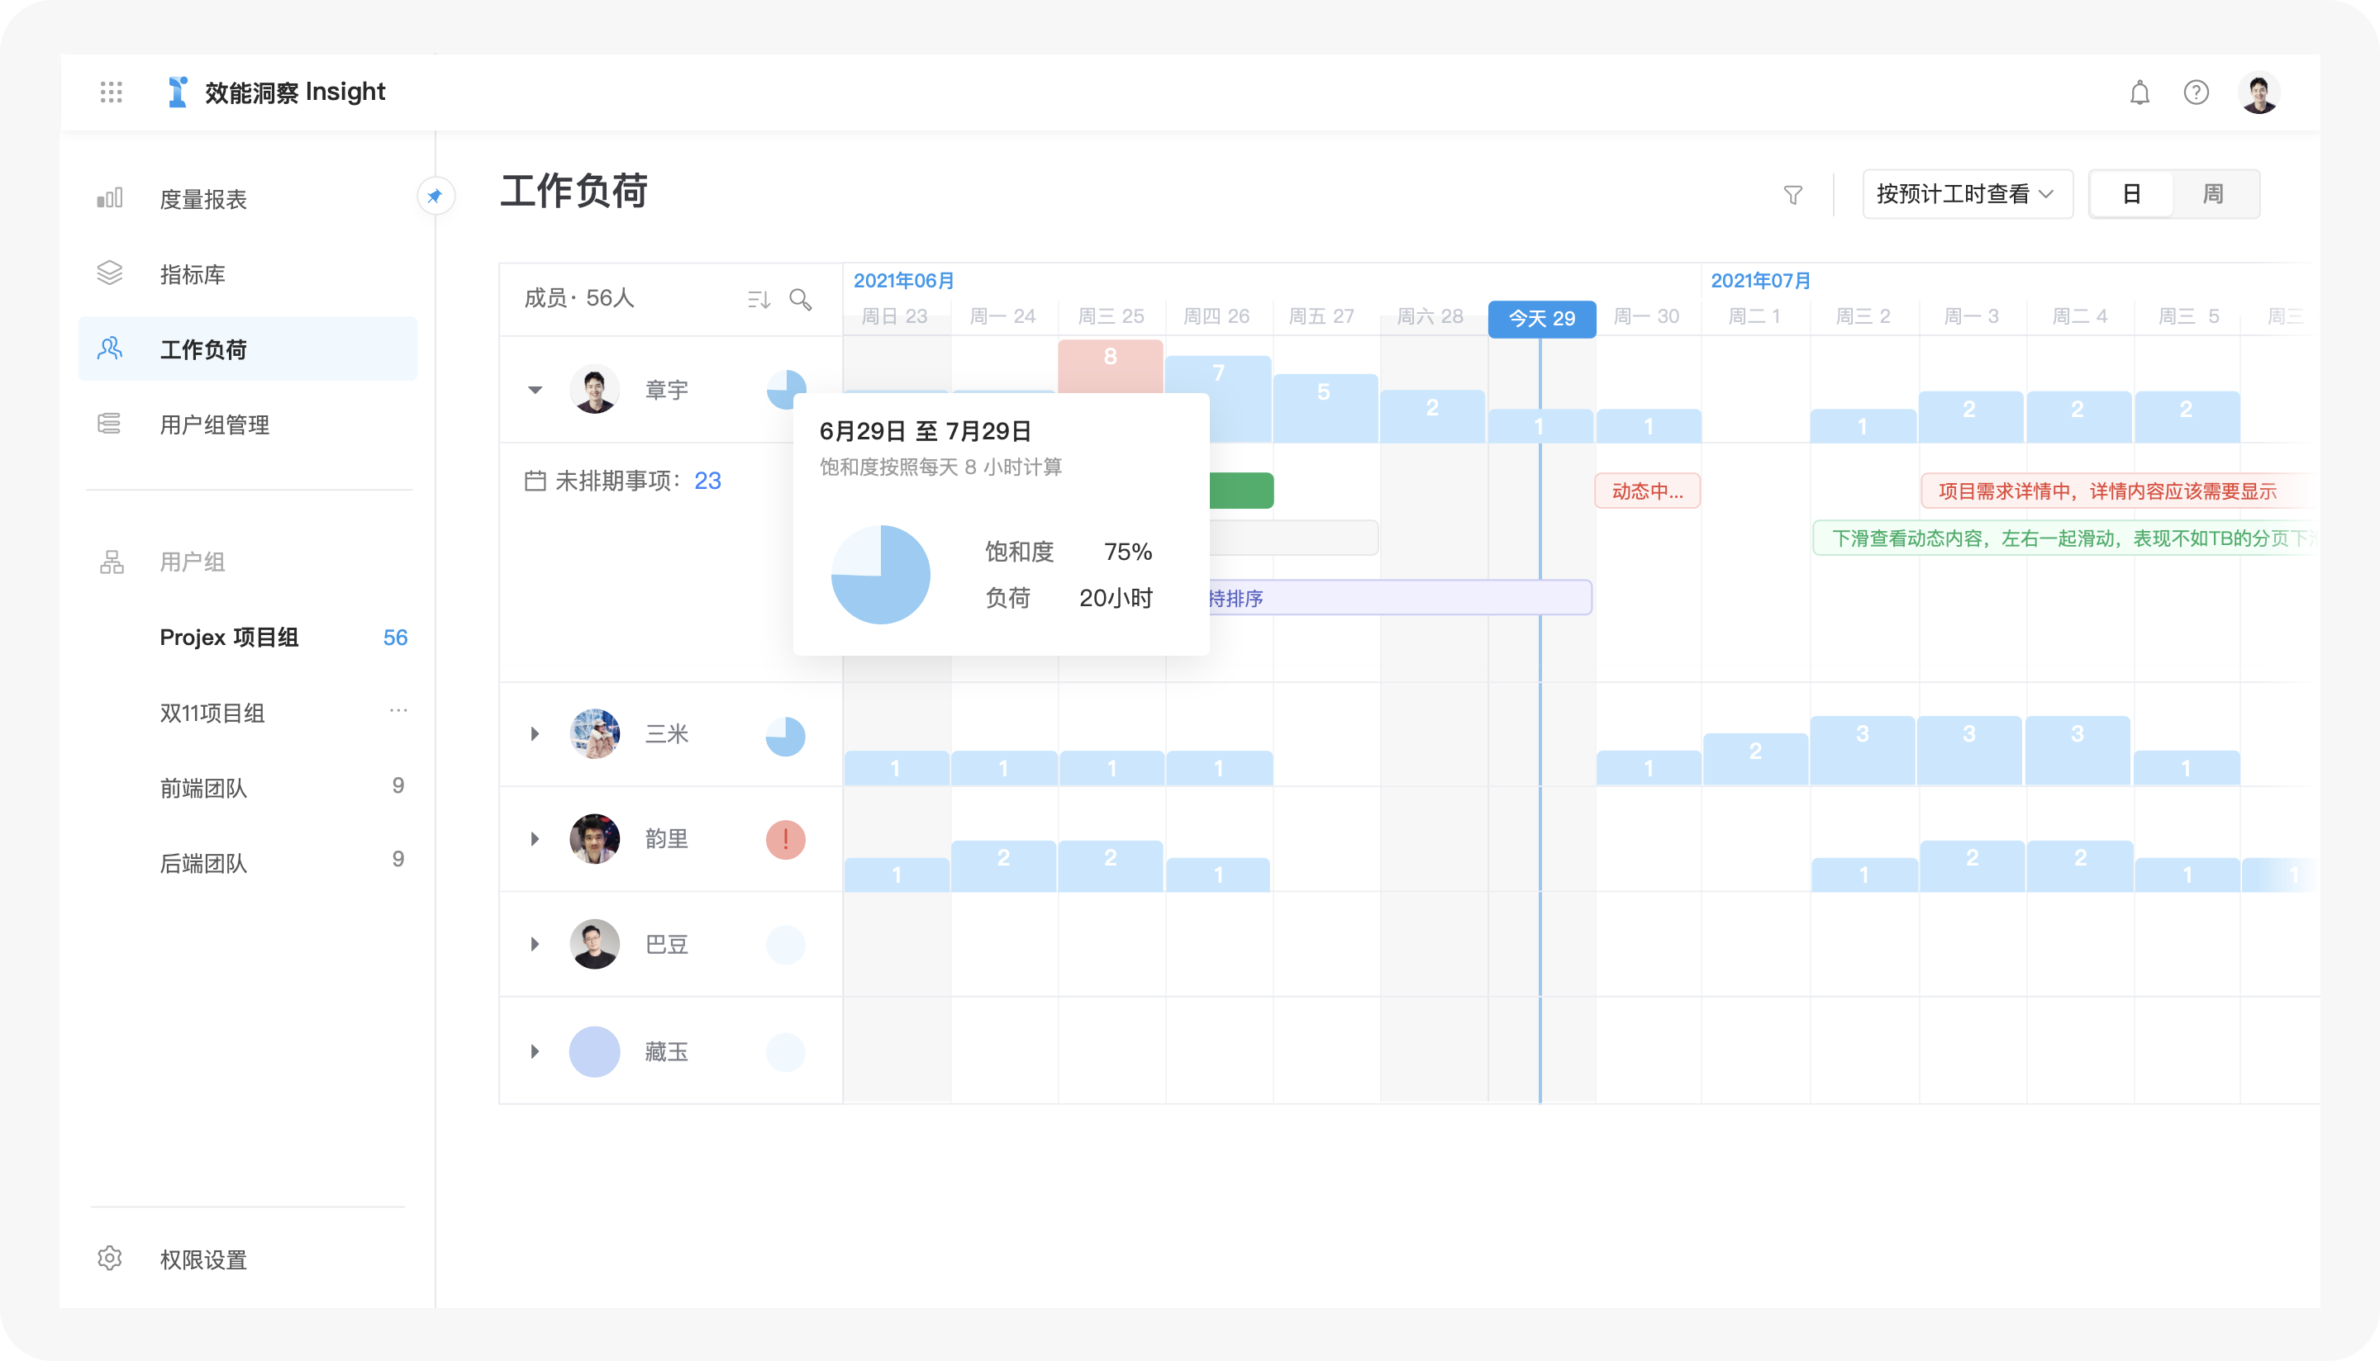Image resolution: width=2380 pixels, height=1361 pixels.
Task: Click 韵里's red overload warning icon
Action: (786, 839)
